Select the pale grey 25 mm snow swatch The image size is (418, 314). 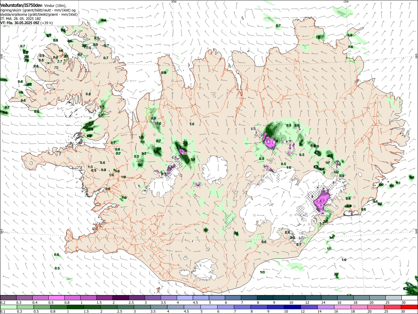coord(394,298)
